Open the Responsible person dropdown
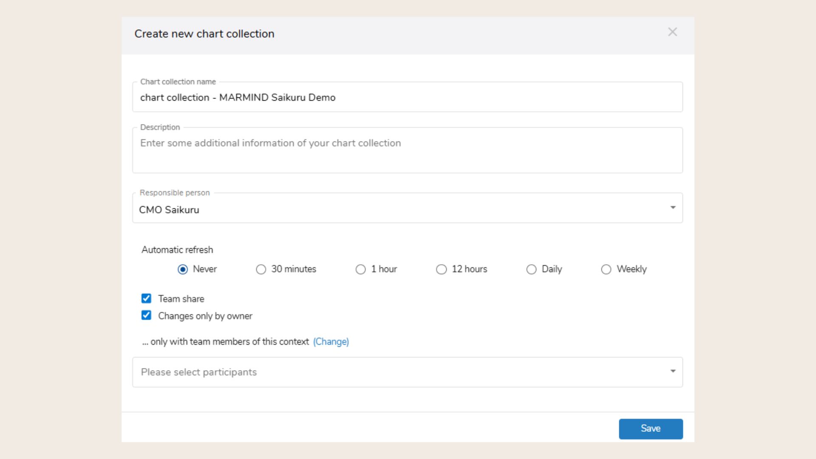This screenshot has height=459, width=816. pyautogui.click(x=673, y=207)
